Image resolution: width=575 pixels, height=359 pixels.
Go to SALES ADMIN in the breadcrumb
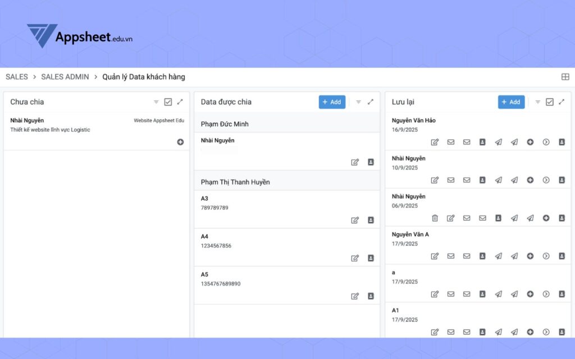65,77
